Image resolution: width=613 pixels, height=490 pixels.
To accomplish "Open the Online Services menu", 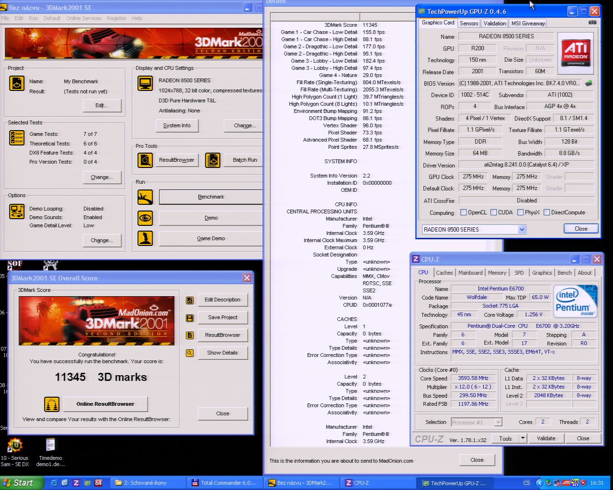I will [84, 18].
